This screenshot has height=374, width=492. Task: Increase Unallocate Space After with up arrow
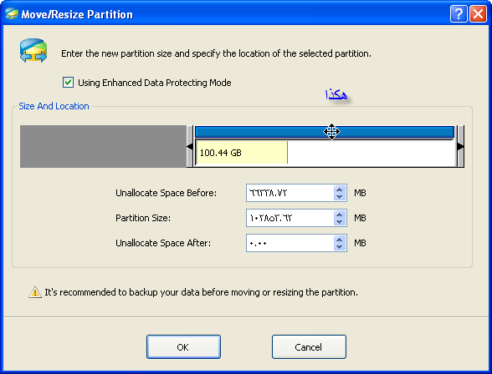click(339, 240)
